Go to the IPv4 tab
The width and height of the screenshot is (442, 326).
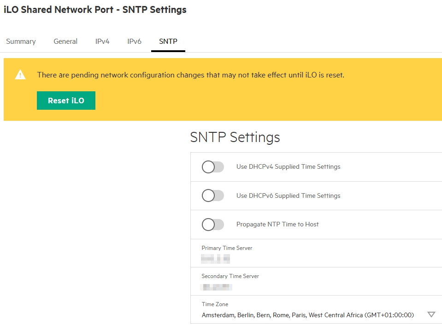click(102, 41)
